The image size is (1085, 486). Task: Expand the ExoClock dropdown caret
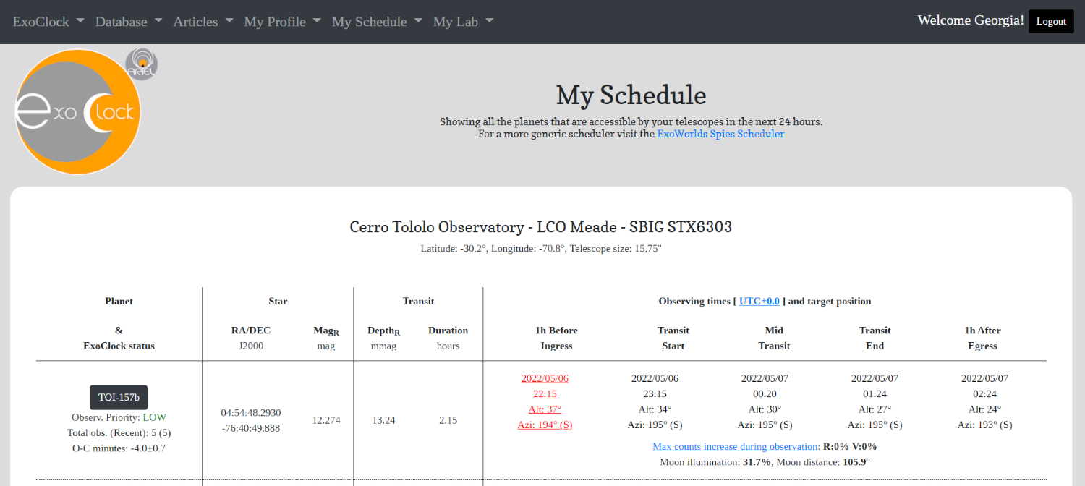80,21
